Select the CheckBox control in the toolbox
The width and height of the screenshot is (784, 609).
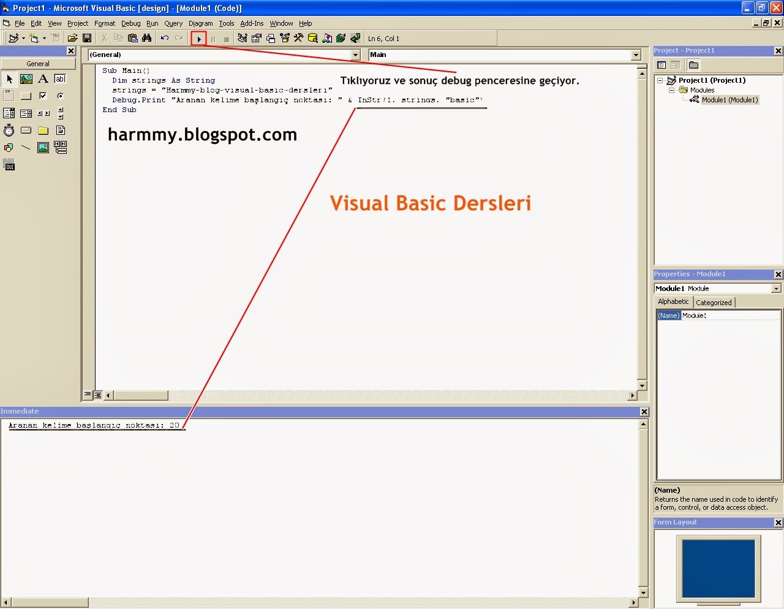pos(43,96)
